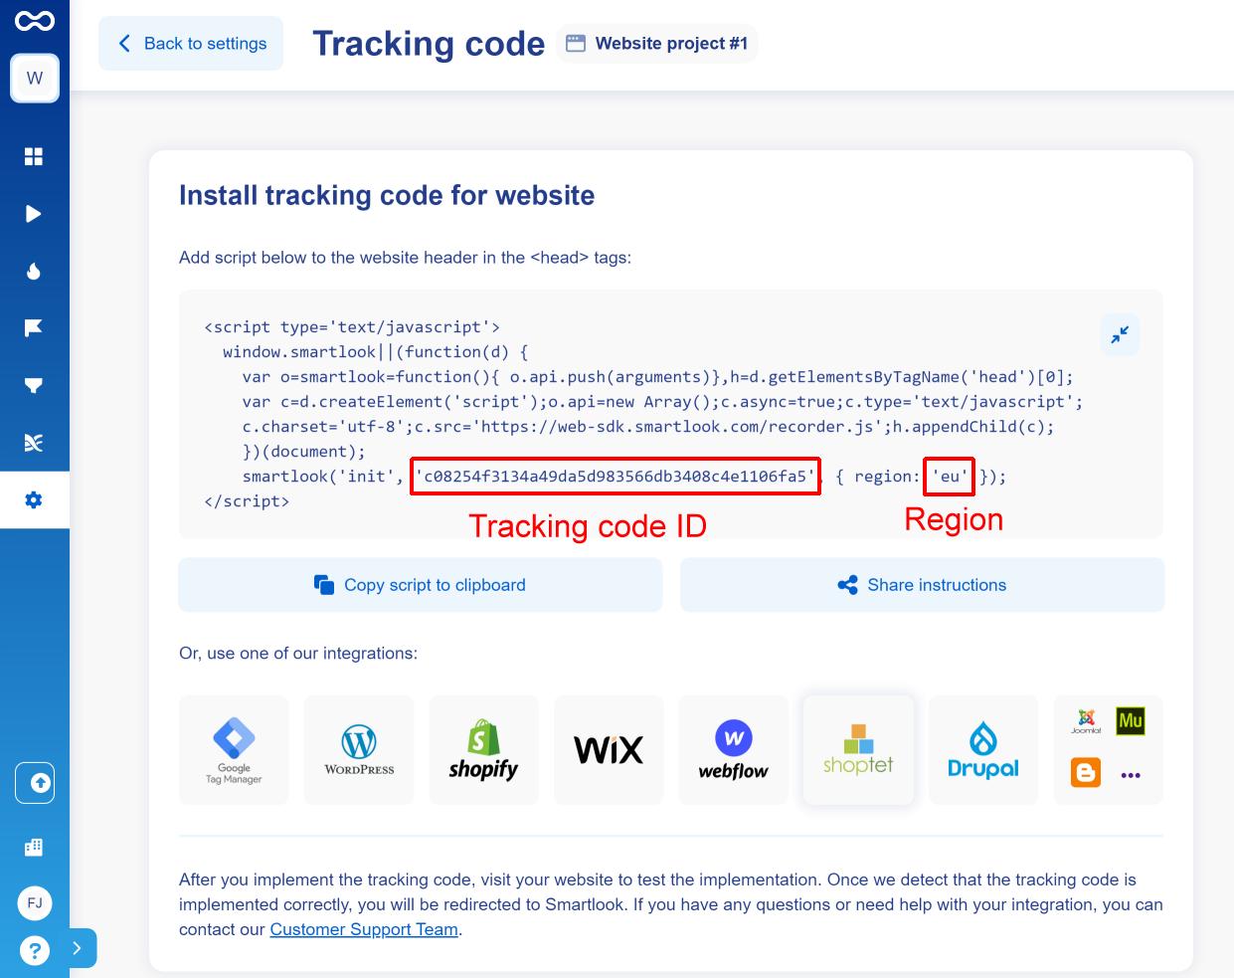Open the organization building icon in sidebar

[34, 847]
